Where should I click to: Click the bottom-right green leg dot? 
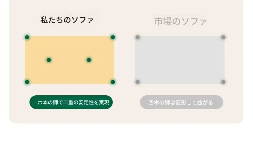(113, 82)
